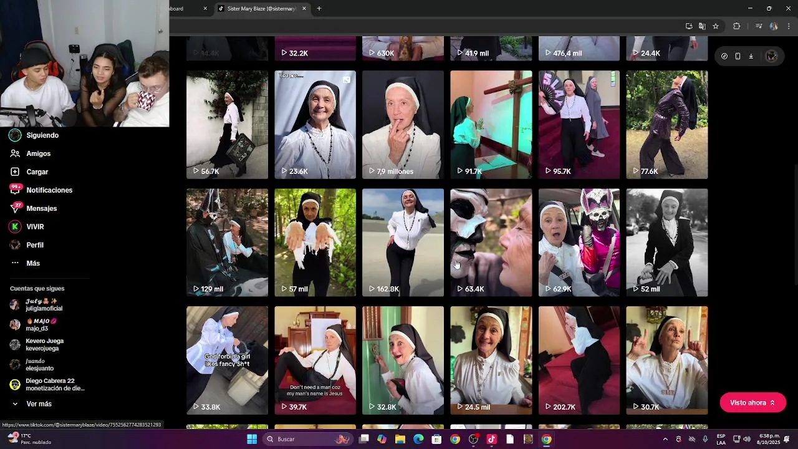Open the Chrome extensions puzzle icon
The width and height of the screenshot is (798, 449).
tap(736, 26)
